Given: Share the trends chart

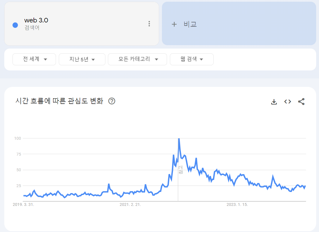Looking at the screenshot, I should 301,101.
